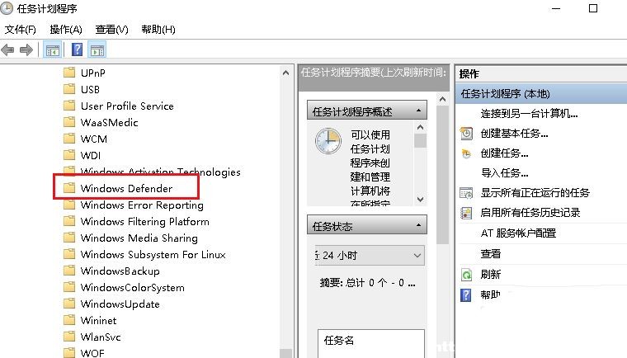Click the 启用所有任务历史记录 icon
This screenshot has width=627, height=358.
(x=466, y=213)
